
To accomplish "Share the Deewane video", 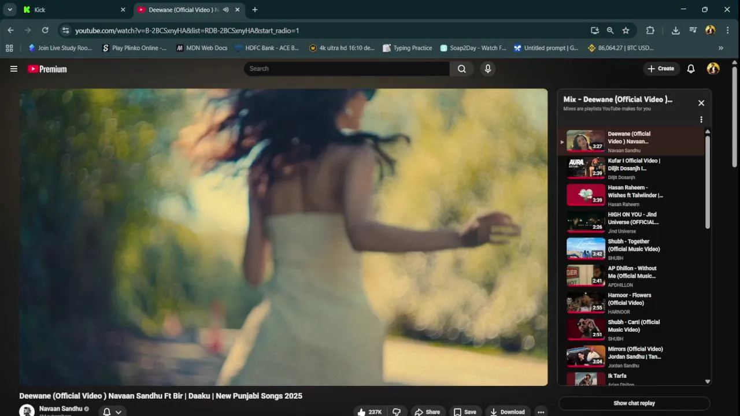I will click(x=427, y=412).
